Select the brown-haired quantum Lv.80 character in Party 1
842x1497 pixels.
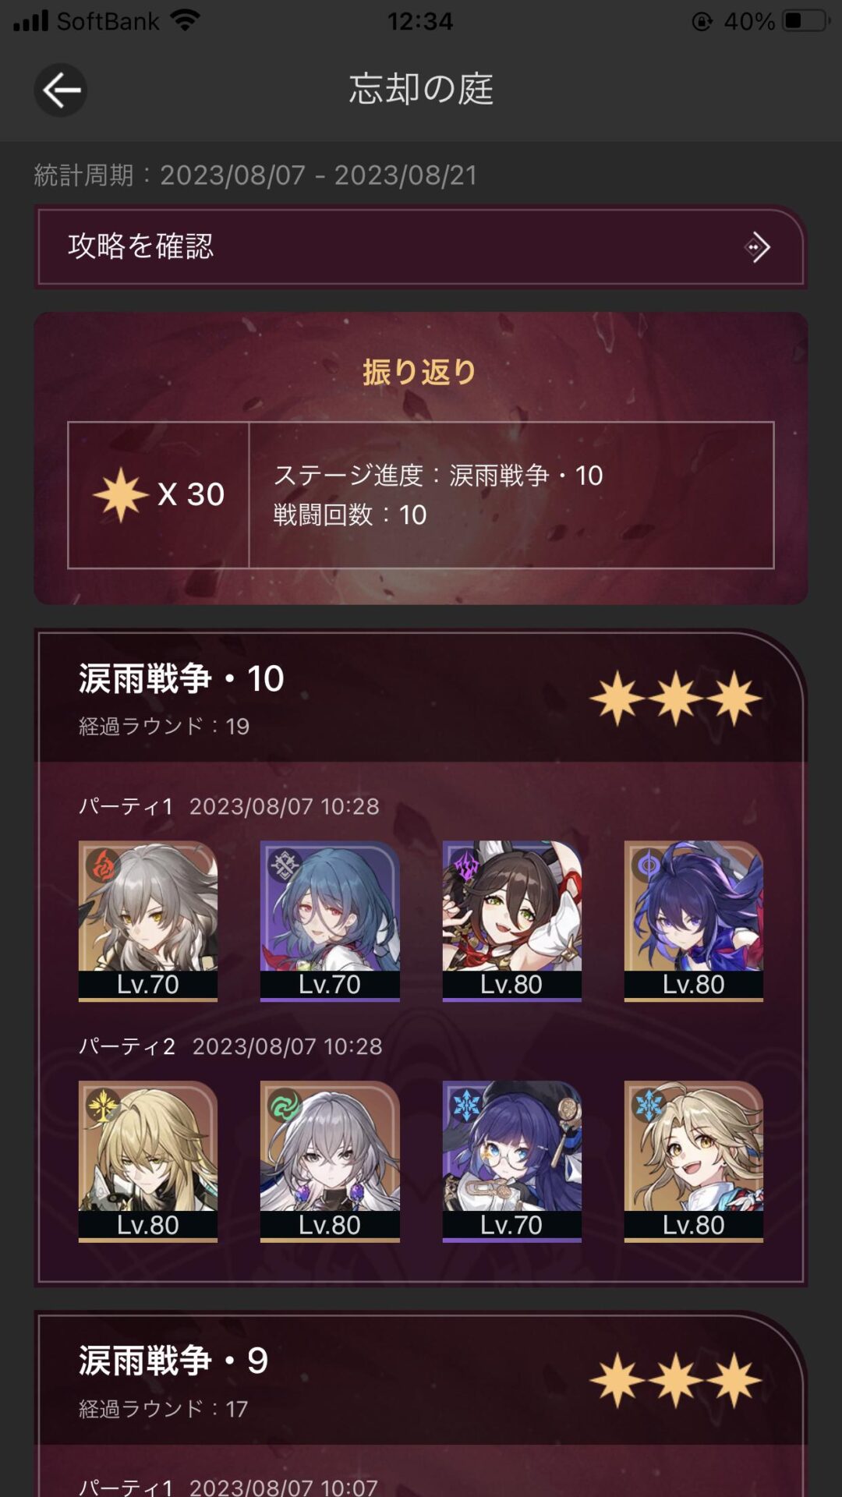coord(511,921)
